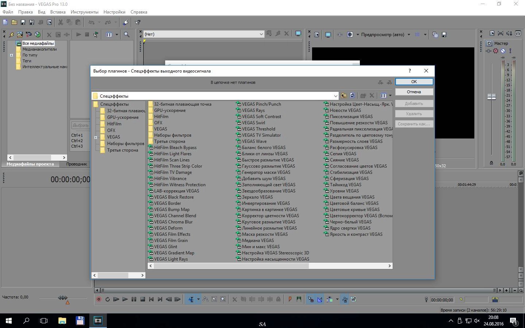Open plug-in dialog view mode dropdown

click(390, 95)
